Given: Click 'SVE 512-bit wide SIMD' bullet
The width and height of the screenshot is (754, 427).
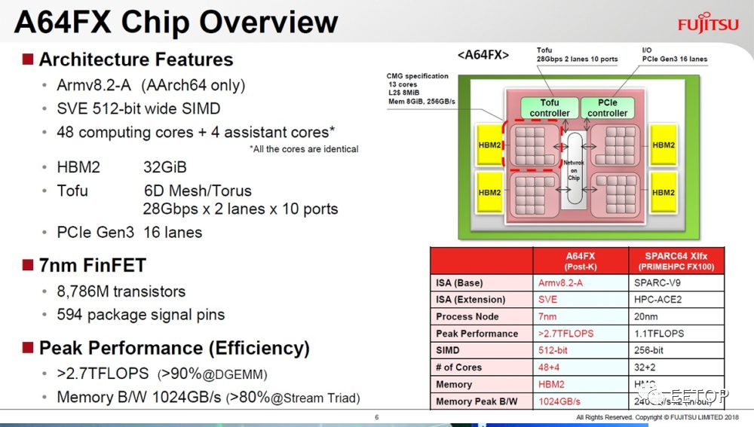Looking at the screenshot, I should click(x=139, y=108).
